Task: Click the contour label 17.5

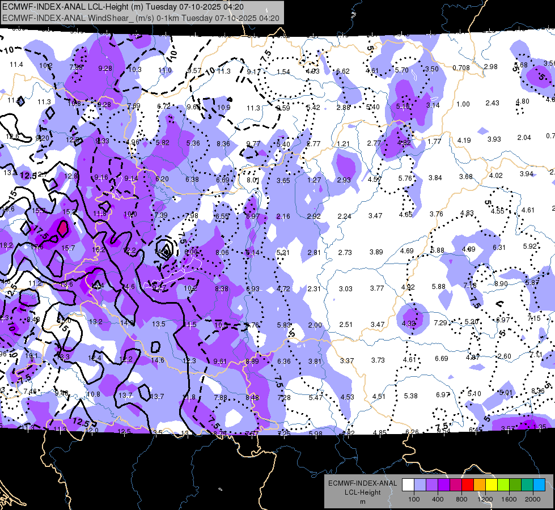Action: [x=40, y=232]
